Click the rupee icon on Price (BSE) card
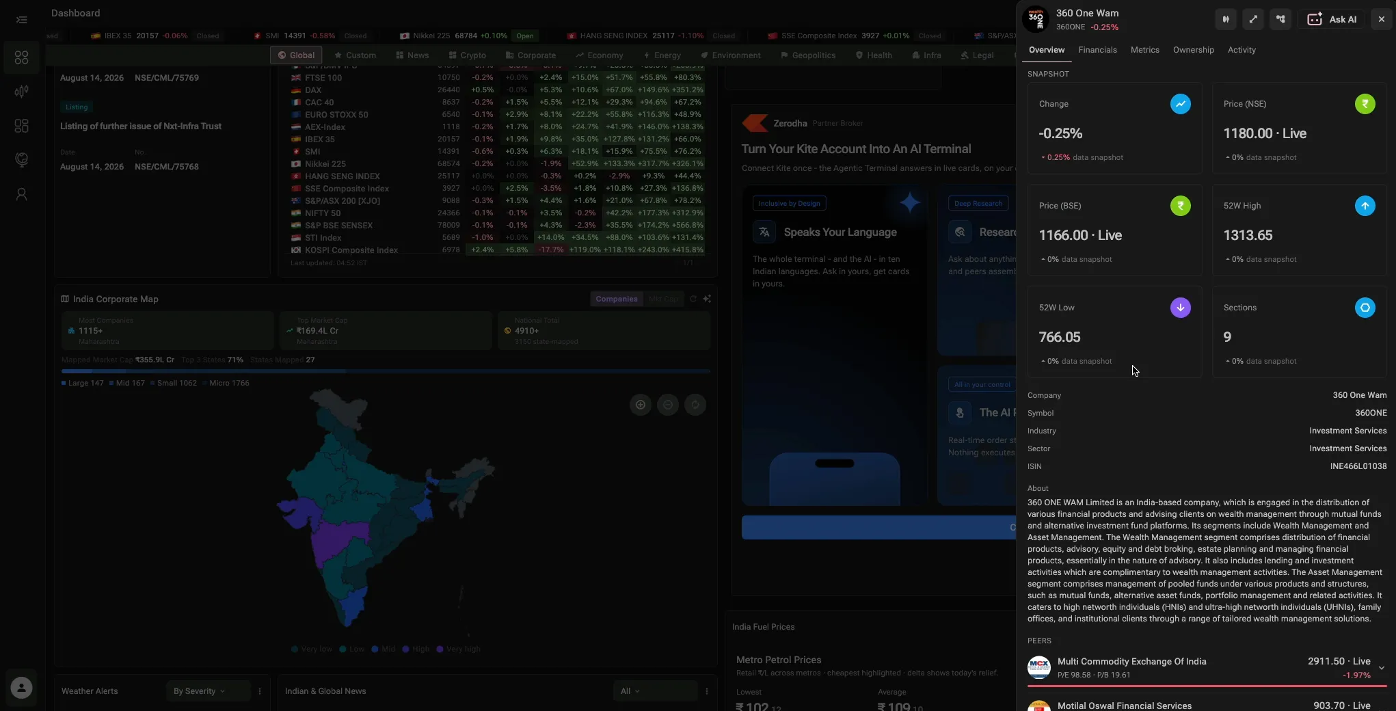The height and width of the screenshot is (711, 1396). [x=1180, y=206]
